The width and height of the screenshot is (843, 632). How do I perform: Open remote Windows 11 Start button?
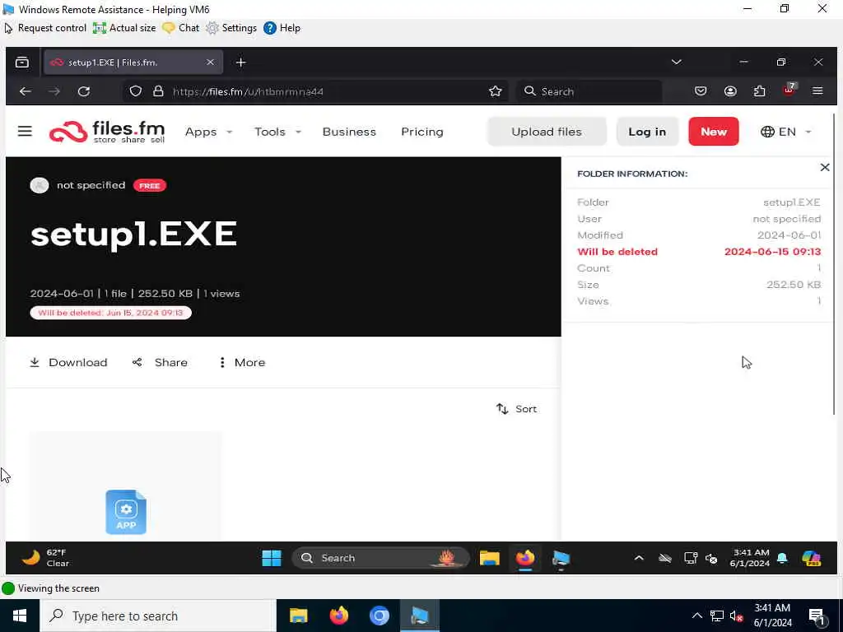click(272, 558)
